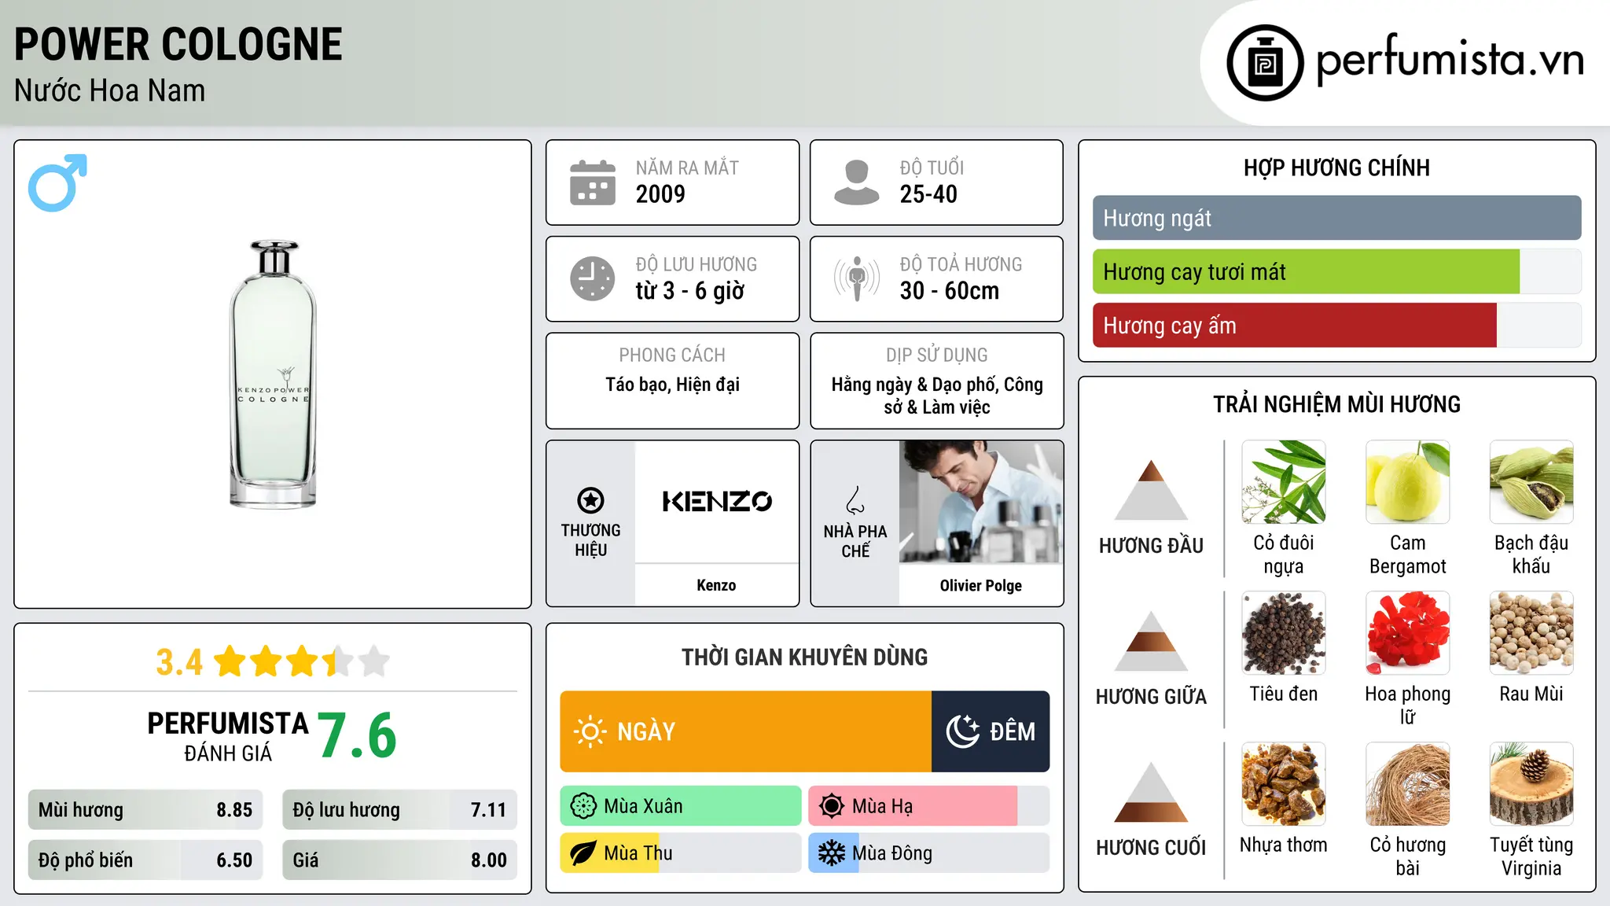This screenshot has width=1610, height=906.
Task: Click the Mùi hương 8.85 score bar
Action: [x=145, y=810]
